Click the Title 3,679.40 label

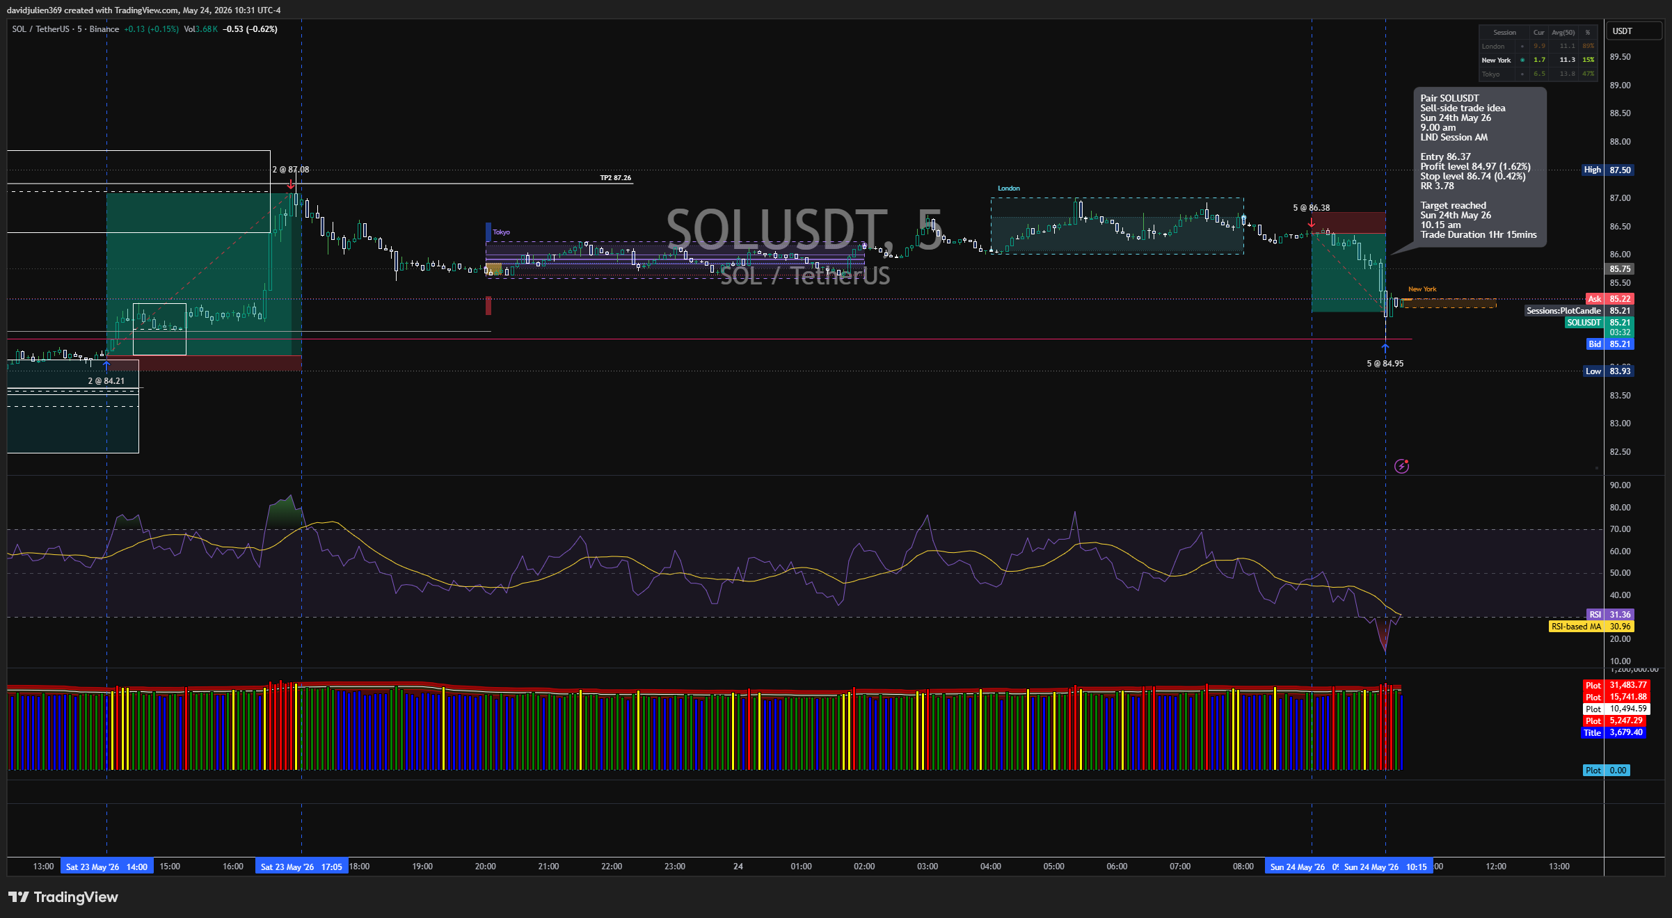pos(1614,732)
